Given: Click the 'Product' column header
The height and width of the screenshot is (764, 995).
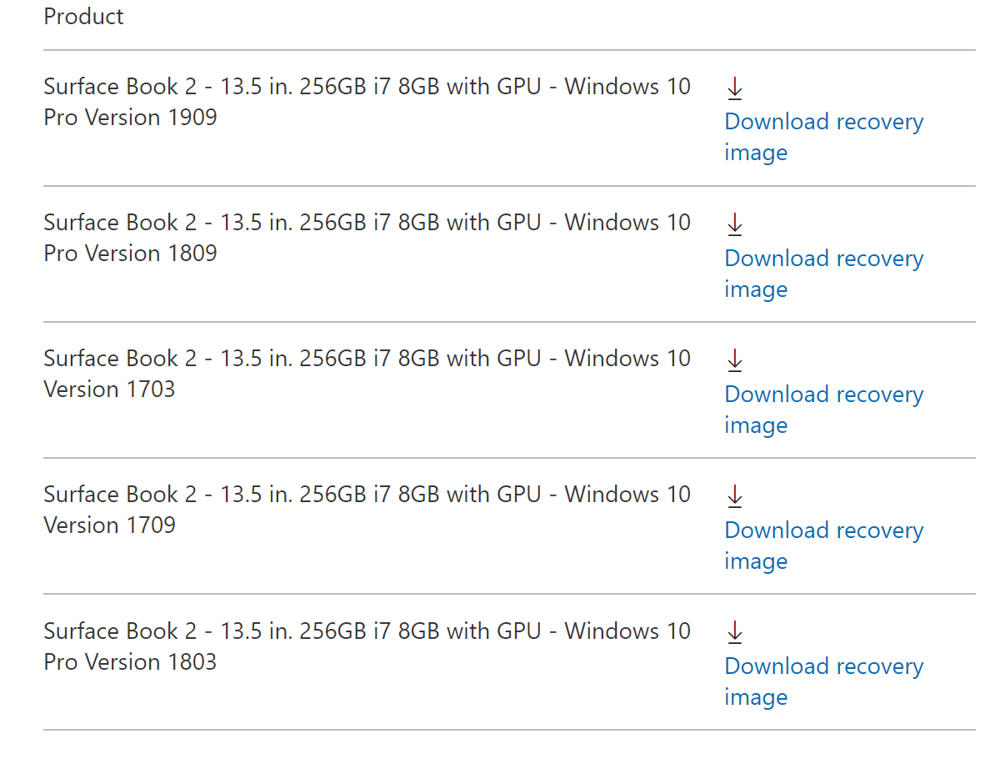Looking at the screenshot, I should coord(83,16).
